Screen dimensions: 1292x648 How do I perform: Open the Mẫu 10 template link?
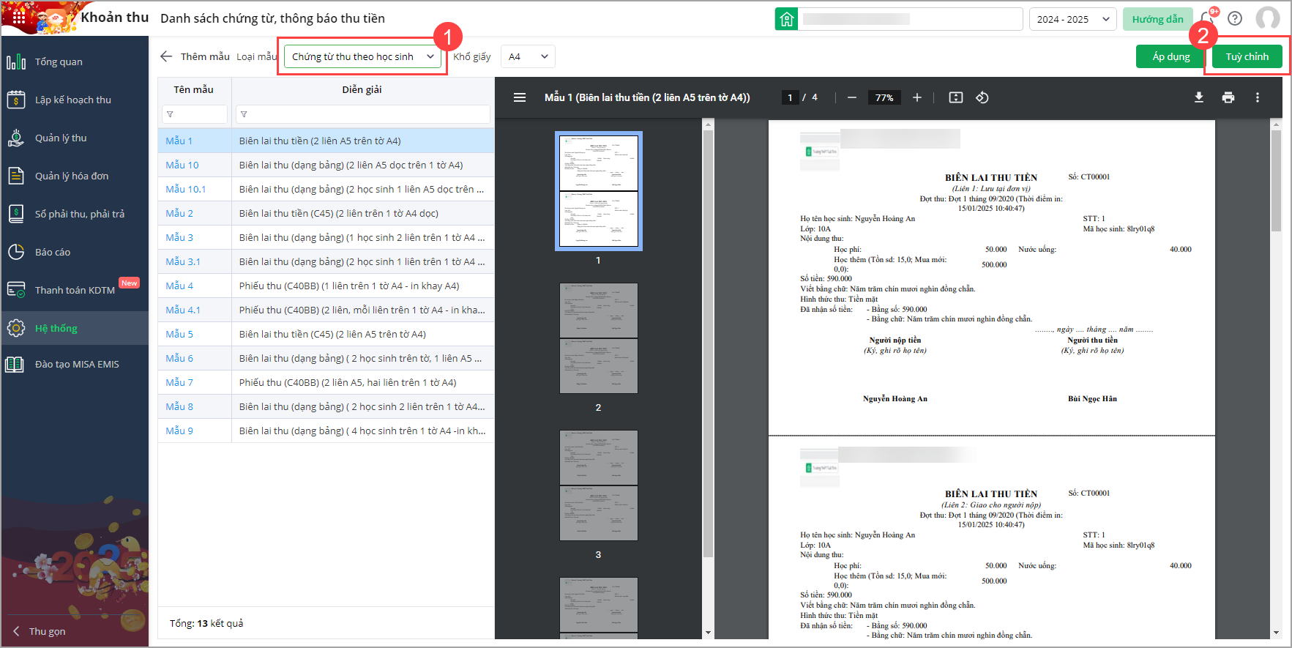(x=182, y=165)
